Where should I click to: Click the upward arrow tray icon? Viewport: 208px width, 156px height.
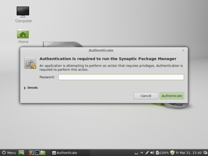click(142, 153)
